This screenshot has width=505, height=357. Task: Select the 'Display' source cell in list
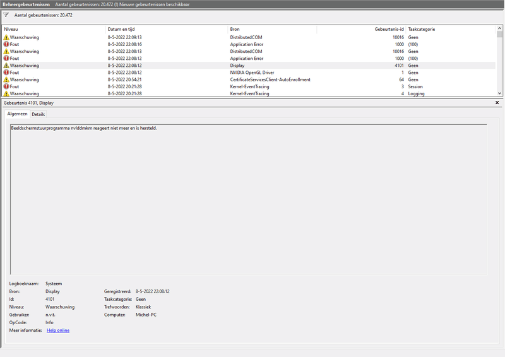237,66
